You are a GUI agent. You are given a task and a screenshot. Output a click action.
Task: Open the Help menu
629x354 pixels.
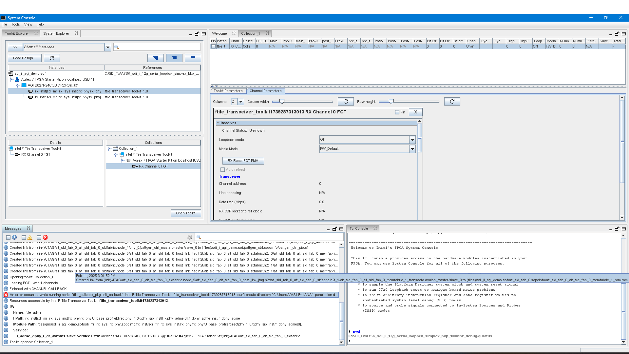(x=40, y=25)
